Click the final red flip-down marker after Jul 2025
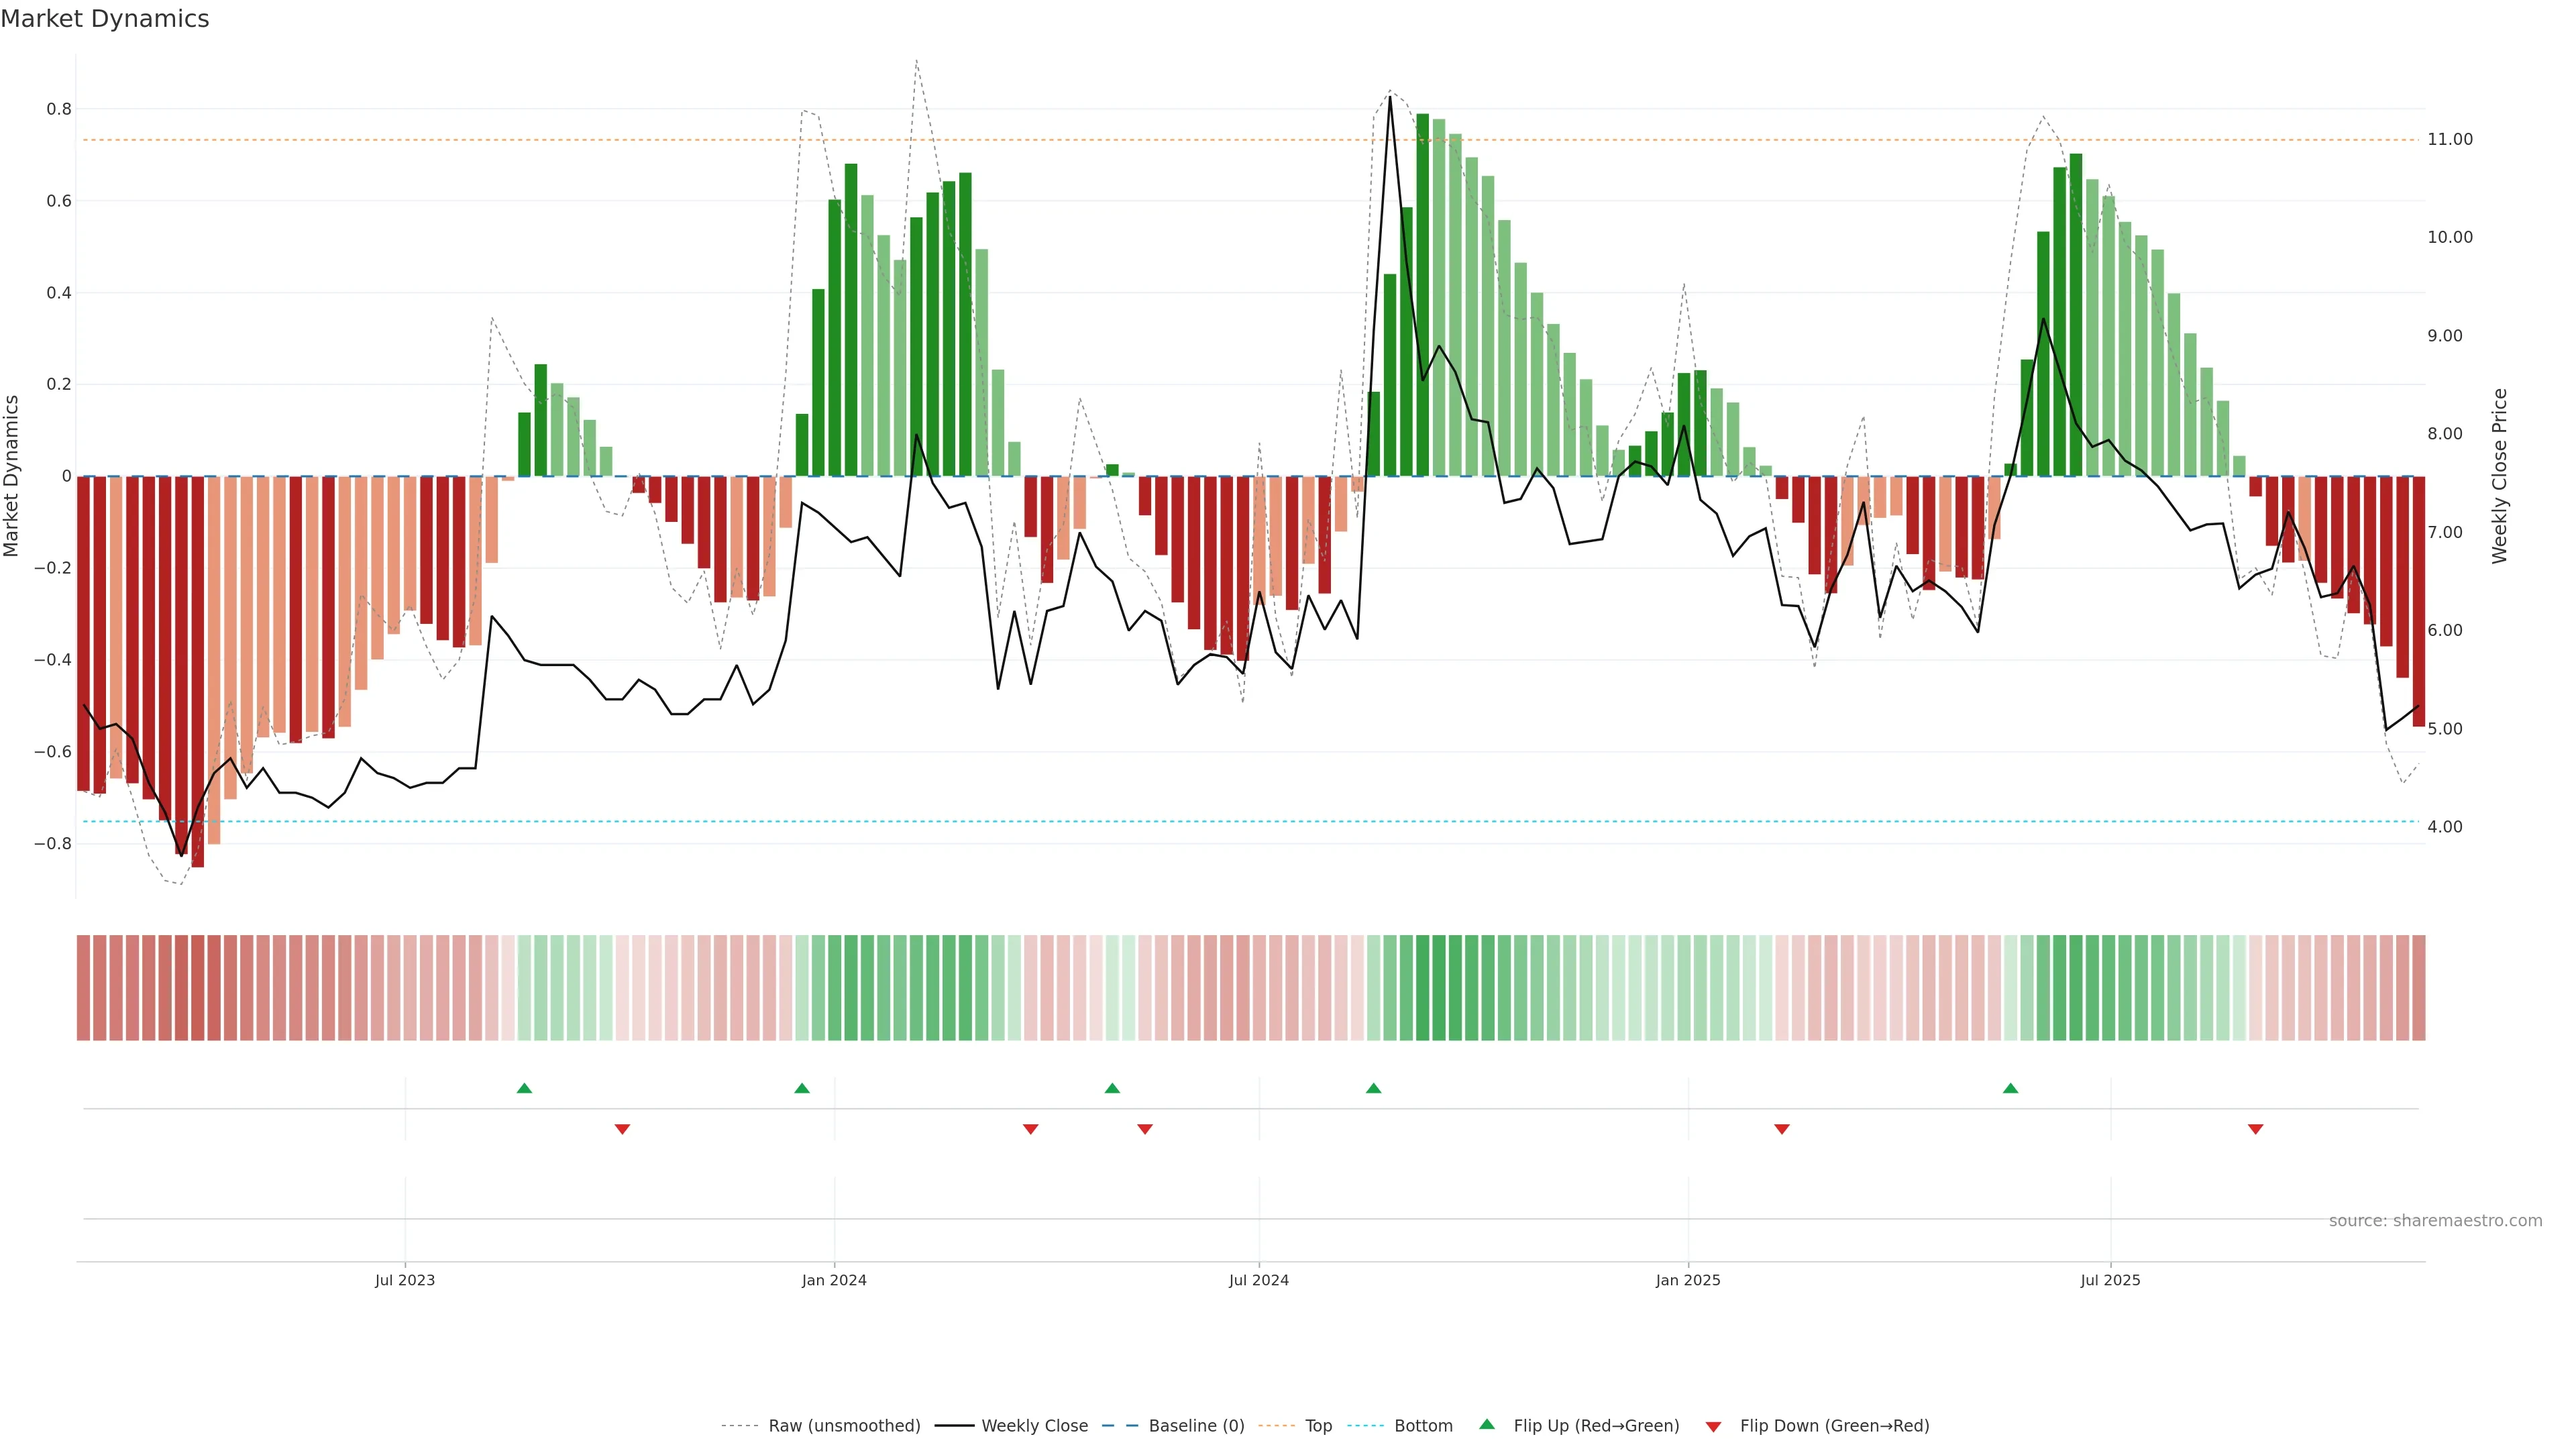The image size is (2576, 1449). 2255,1129
